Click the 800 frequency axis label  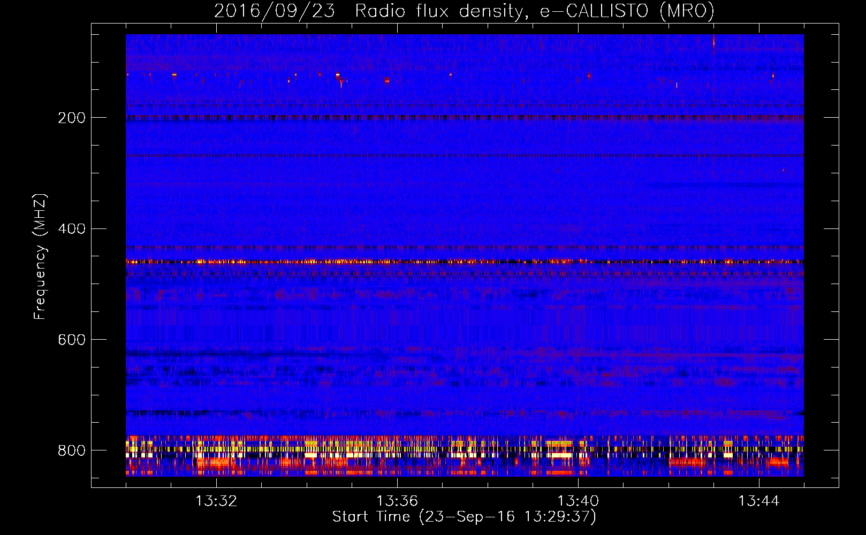coord(72,450)
